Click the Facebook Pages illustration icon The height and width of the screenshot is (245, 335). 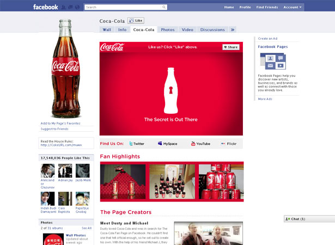(x=273, y=61)
